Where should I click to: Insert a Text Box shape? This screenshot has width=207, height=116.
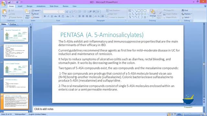(130, 11)
